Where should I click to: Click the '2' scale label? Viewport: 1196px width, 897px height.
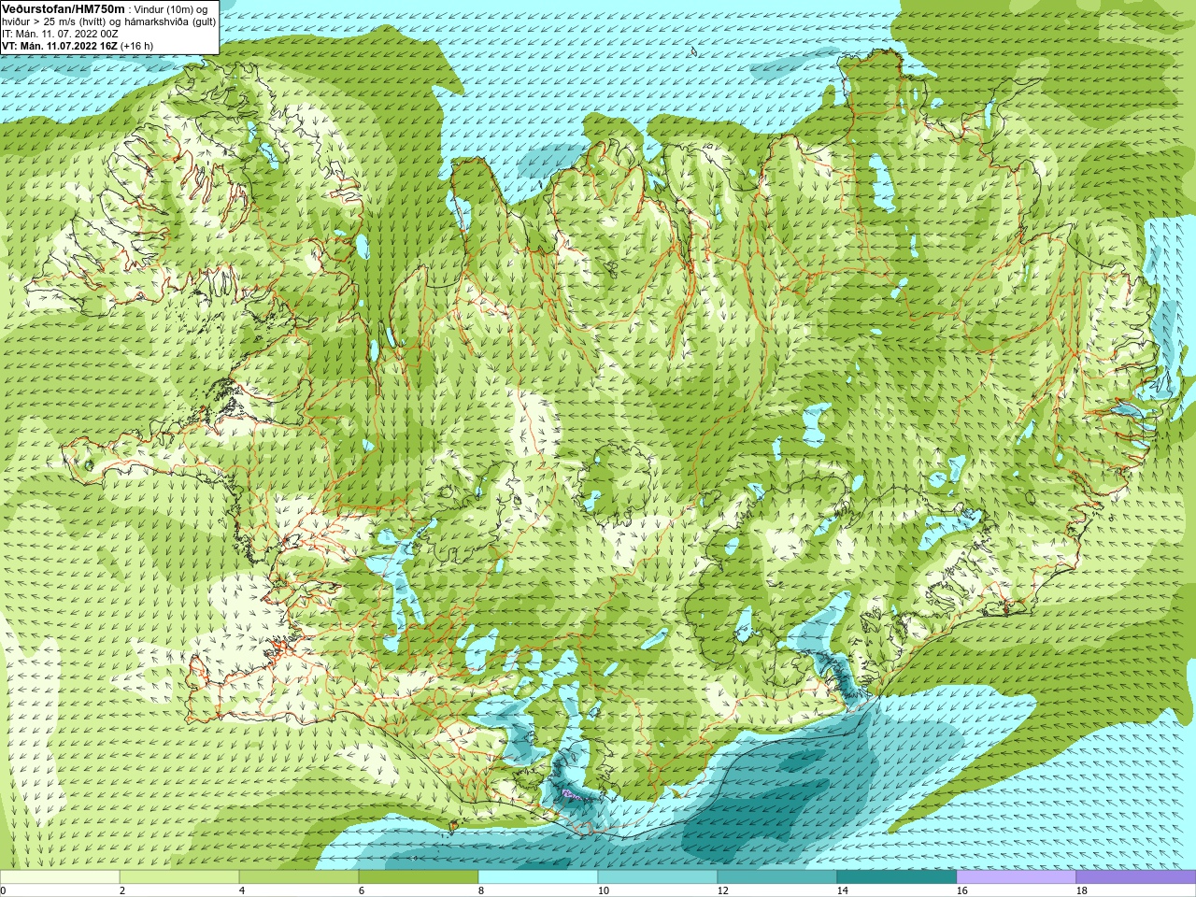coord(122,890)
